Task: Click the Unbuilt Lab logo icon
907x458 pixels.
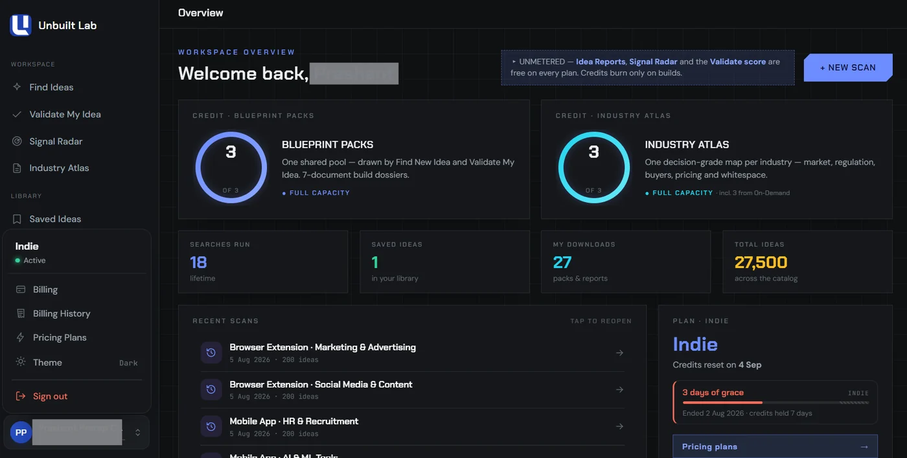Action: (x=21, y=25)
